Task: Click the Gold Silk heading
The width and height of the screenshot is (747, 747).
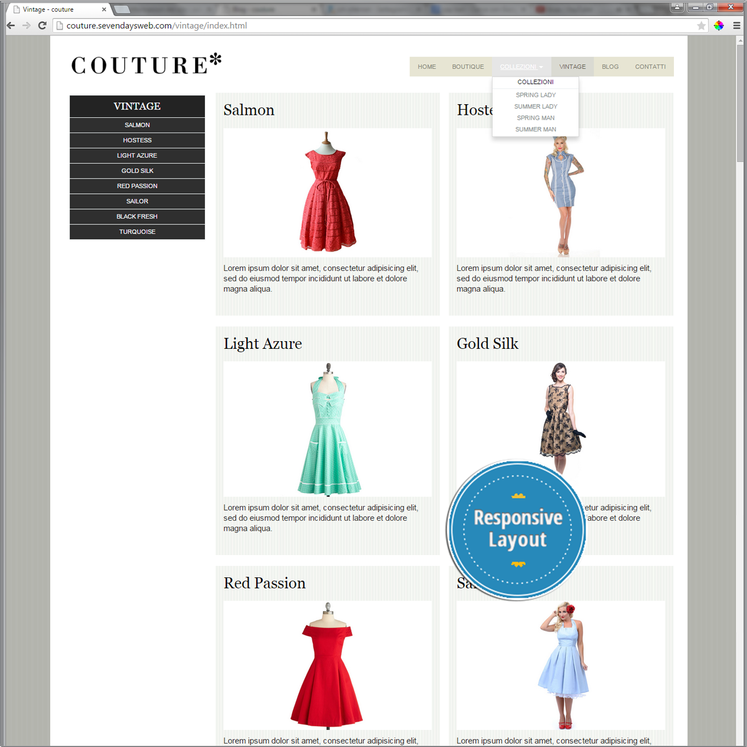Action: pyautogui.click(x=487, y=343)
